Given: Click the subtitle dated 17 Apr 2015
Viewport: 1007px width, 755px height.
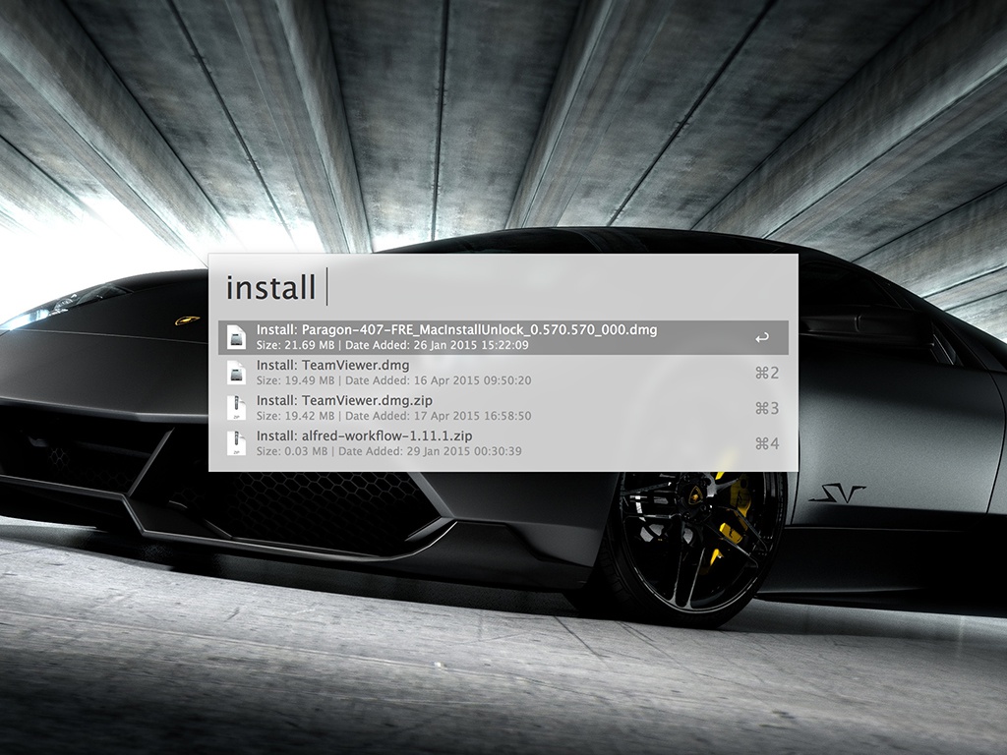Looking at the screenshot, I should [393, 416].
